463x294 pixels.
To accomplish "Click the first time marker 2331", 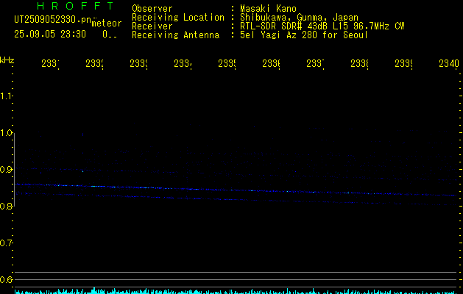I will click(50, 64).
